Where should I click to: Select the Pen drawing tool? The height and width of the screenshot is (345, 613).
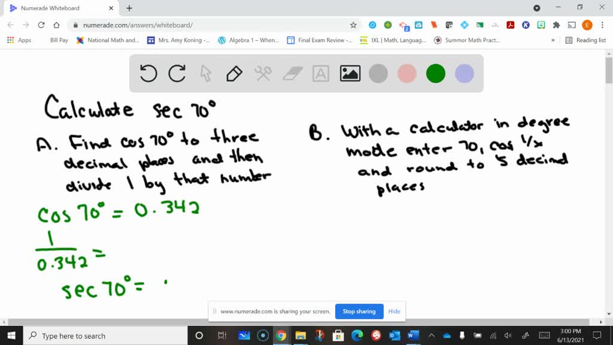(x=233, y=73)
